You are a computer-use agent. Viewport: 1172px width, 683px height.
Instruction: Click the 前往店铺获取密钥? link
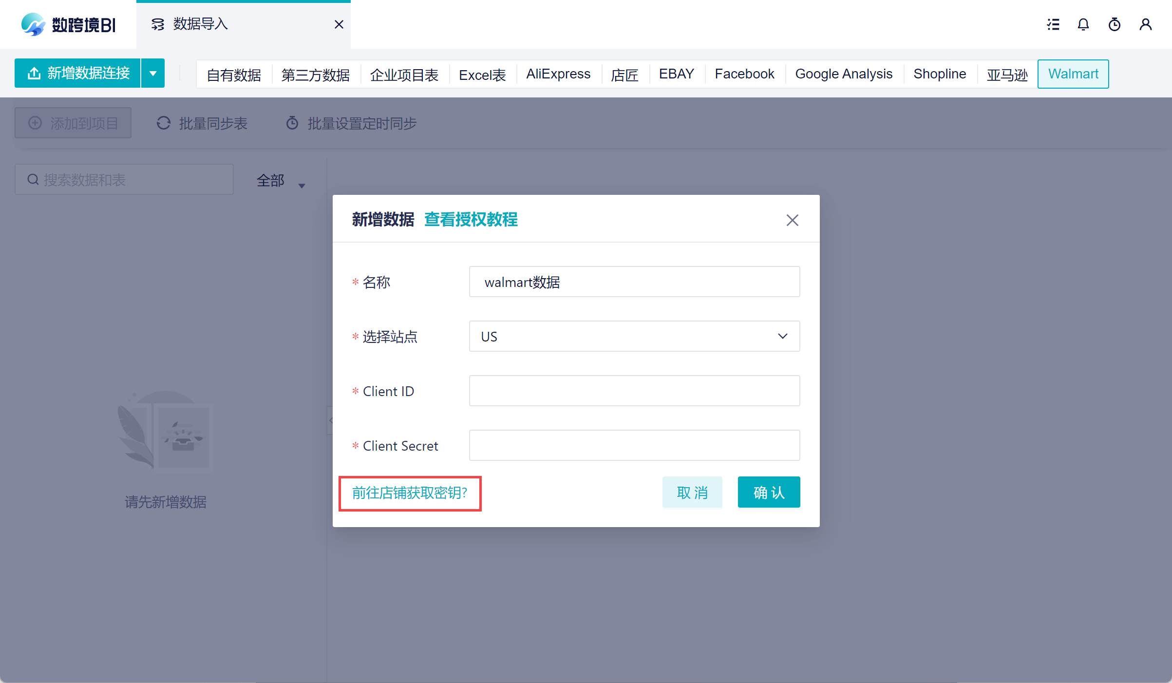coord(410,493)
